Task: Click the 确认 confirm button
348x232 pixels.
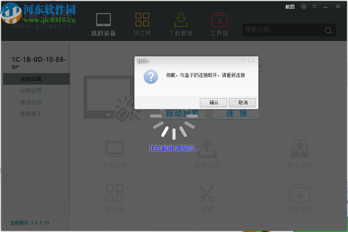Action: click(213, 102)
